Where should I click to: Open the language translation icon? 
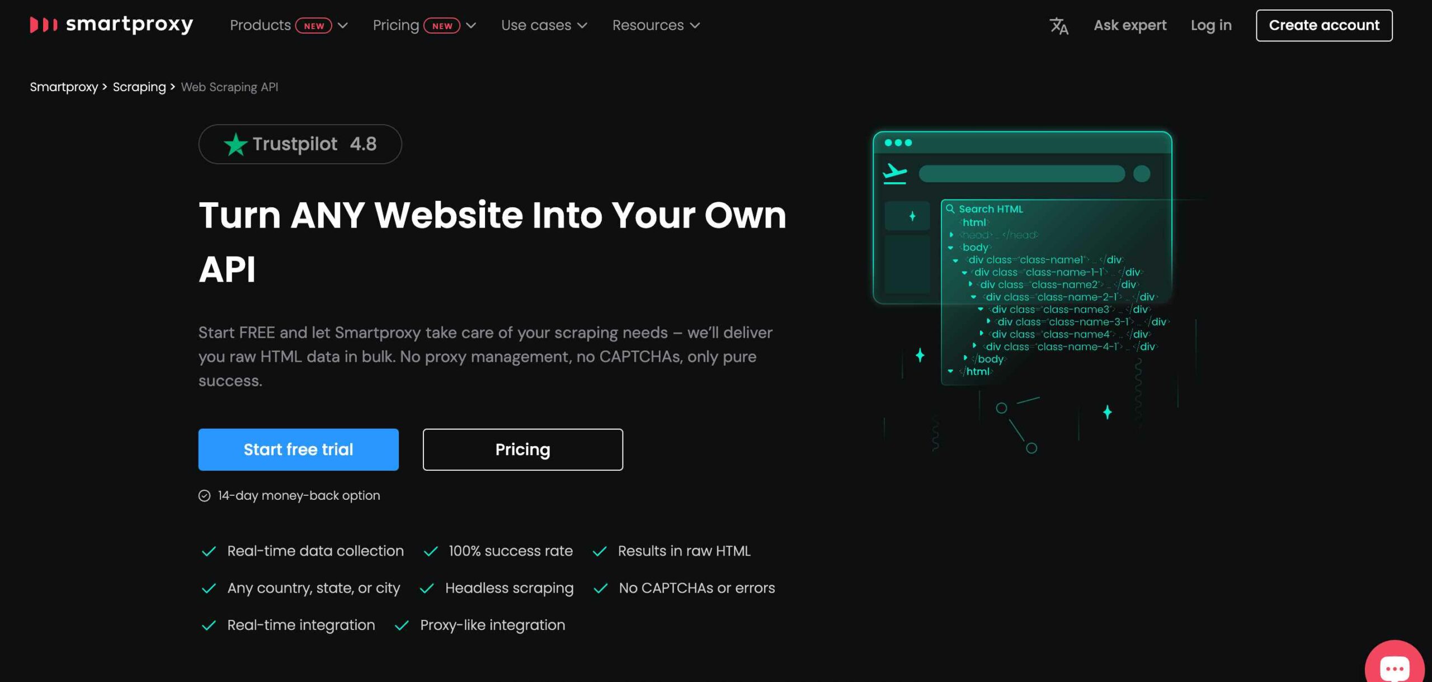(1058, 26)
